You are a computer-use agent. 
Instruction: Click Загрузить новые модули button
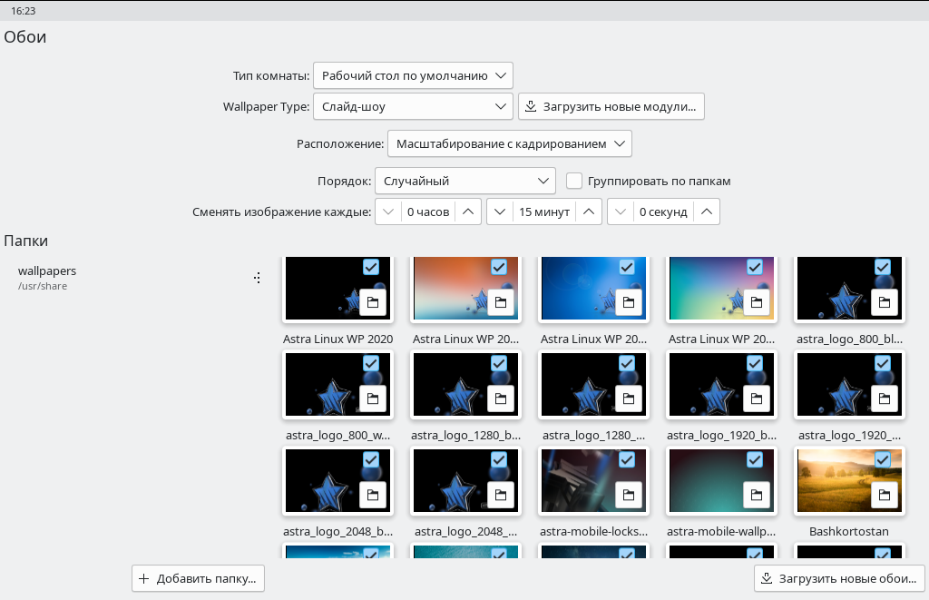[x=611, y=106]
